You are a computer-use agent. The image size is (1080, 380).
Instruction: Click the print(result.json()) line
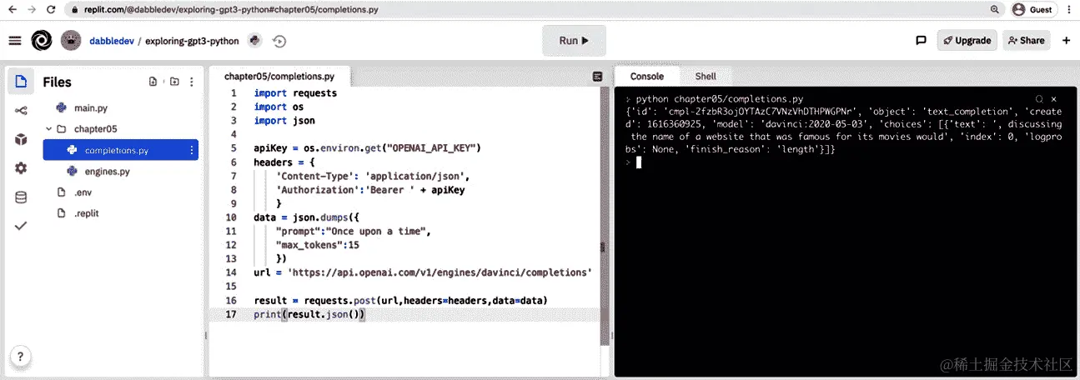point(309,314)
